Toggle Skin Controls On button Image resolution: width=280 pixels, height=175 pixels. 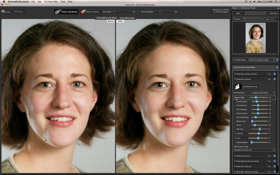coord(269,79)
